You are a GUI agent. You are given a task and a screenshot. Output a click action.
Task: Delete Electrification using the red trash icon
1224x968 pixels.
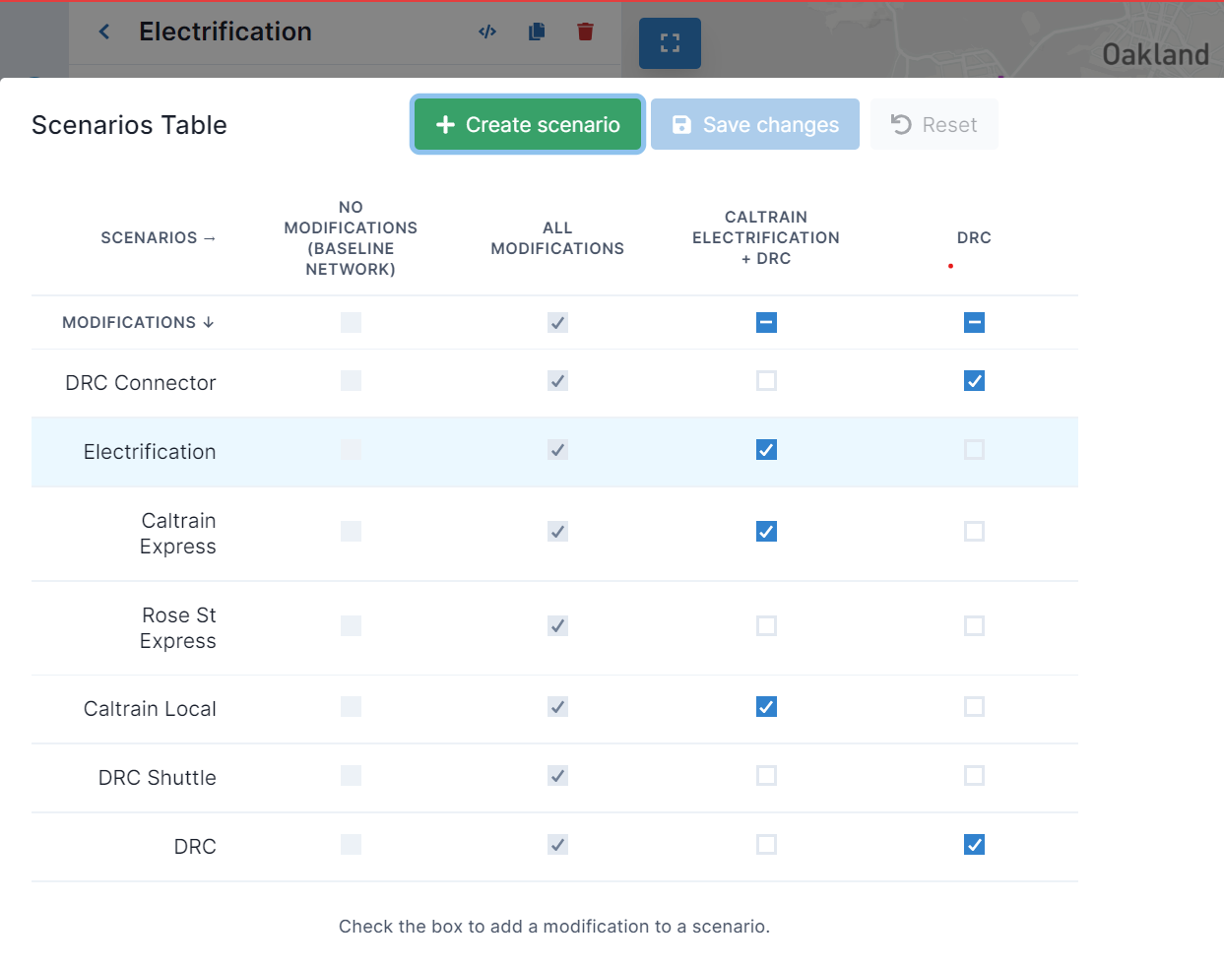585,31
